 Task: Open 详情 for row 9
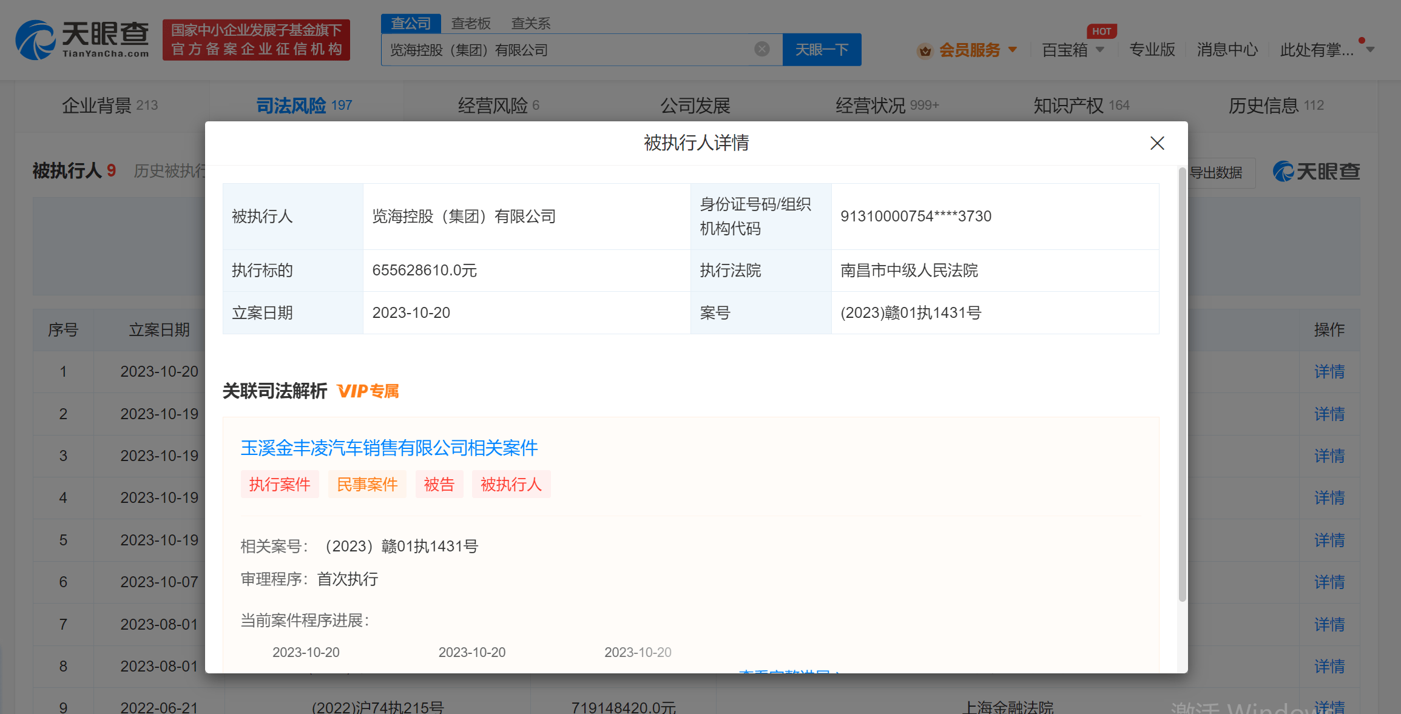(1329, 707)
